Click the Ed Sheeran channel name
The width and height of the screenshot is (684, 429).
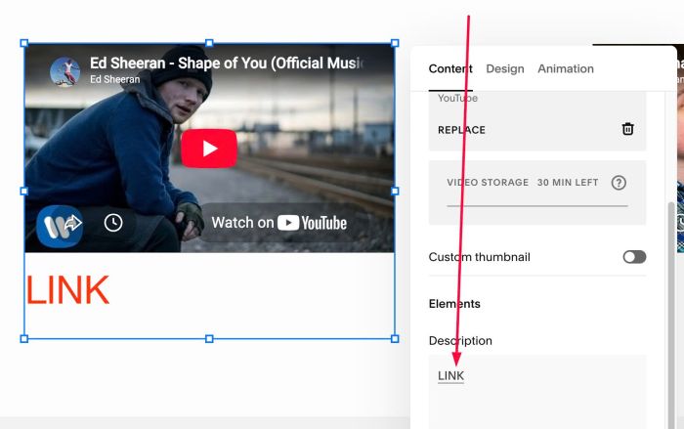(114, 79)
